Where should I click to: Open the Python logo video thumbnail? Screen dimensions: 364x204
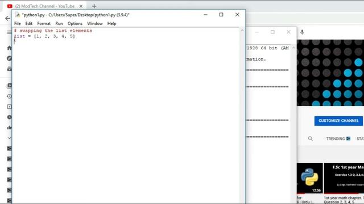point(309,178)
